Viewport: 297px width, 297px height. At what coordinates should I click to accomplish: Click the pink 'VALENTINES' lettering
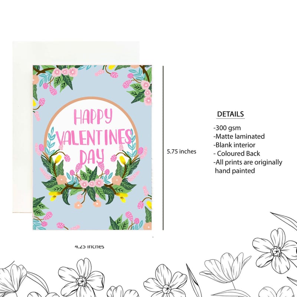tap(94, 137)
